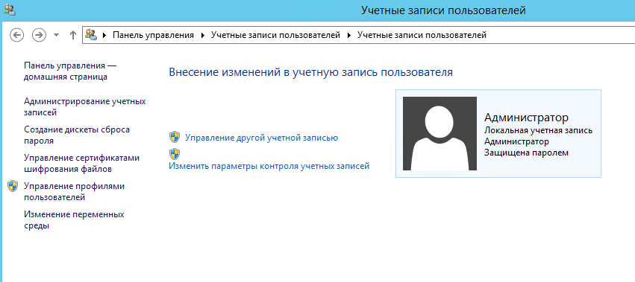Open 'Управление профилями пользователей' link

(x=74, y=191)
